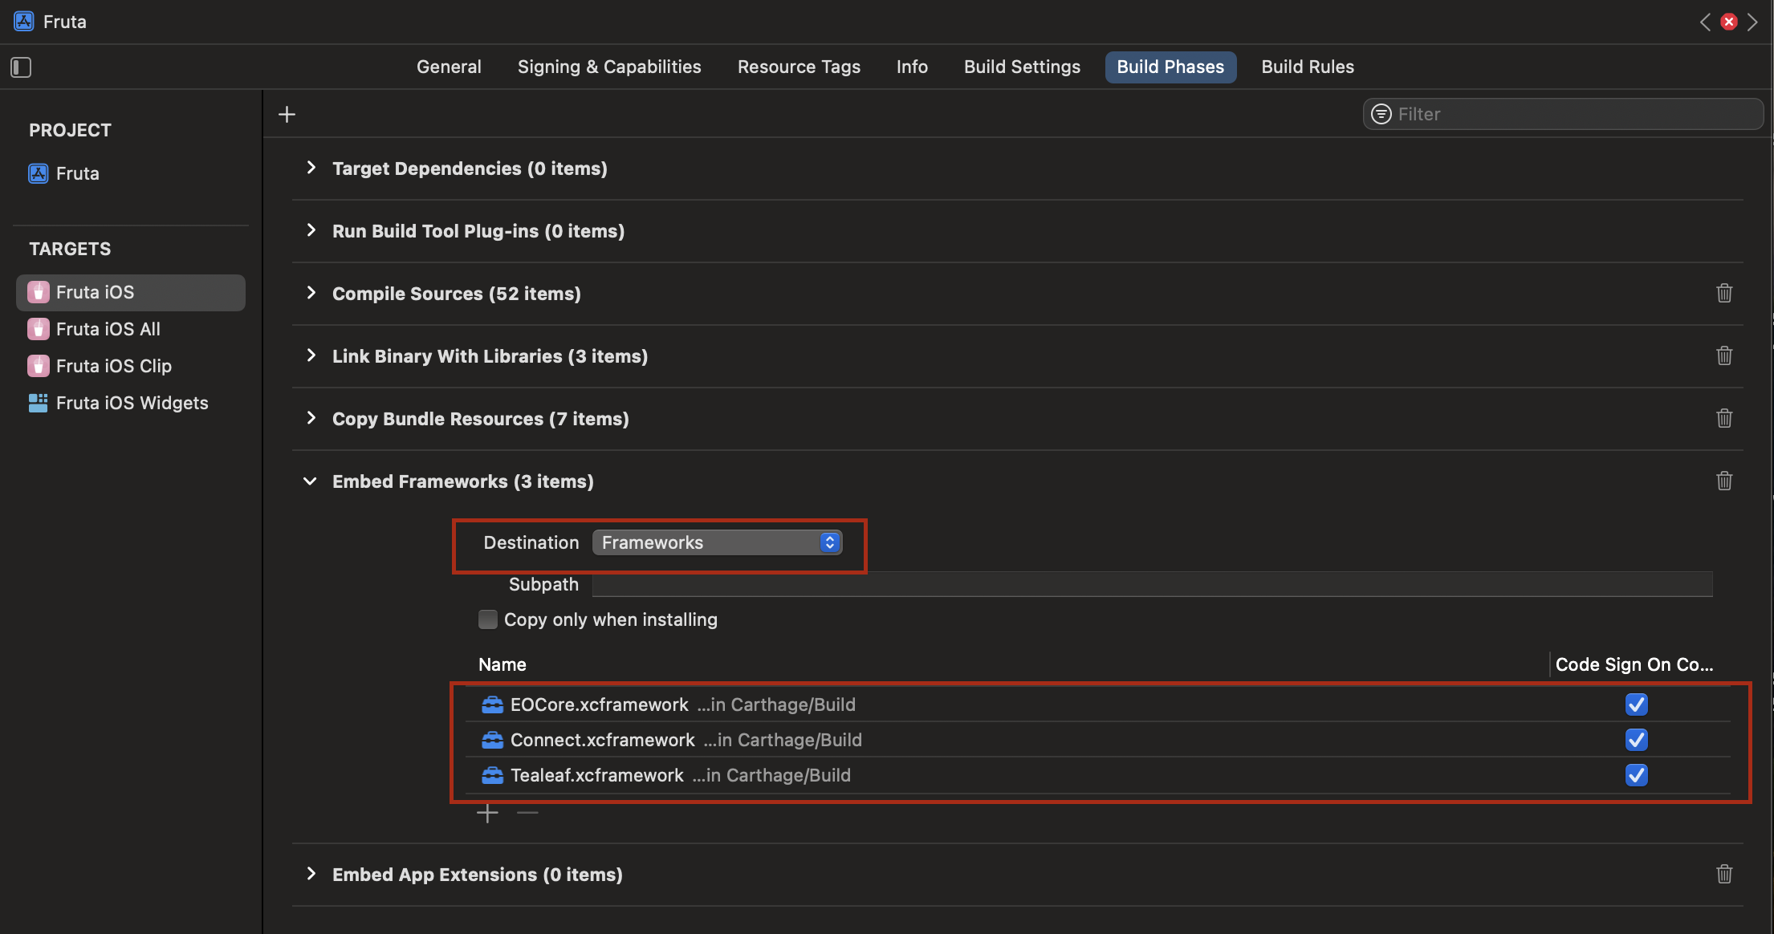Open the Destination Frameworks dropdown
Viewport: 1774px width, 934px height.
point(717,543)
